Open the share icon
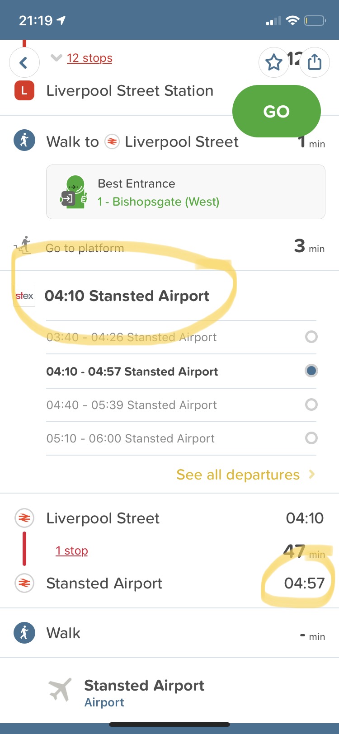Image resolution: width=339 pixels, height=734 pixels. pyautogui.click(x=315, y=62)
